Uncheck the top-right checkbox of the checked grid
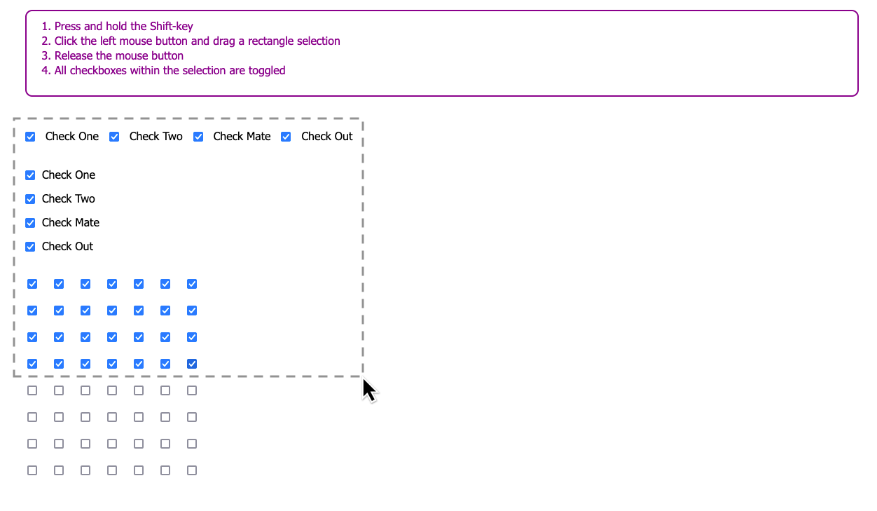This screenshot has width=877, height=511. (192, 284)
